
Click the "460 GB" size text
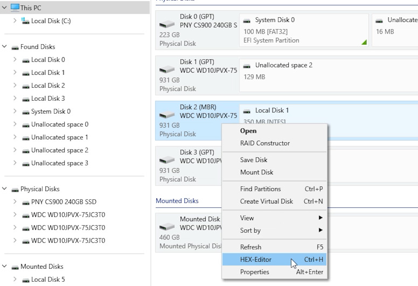click(x=169, y=237)
